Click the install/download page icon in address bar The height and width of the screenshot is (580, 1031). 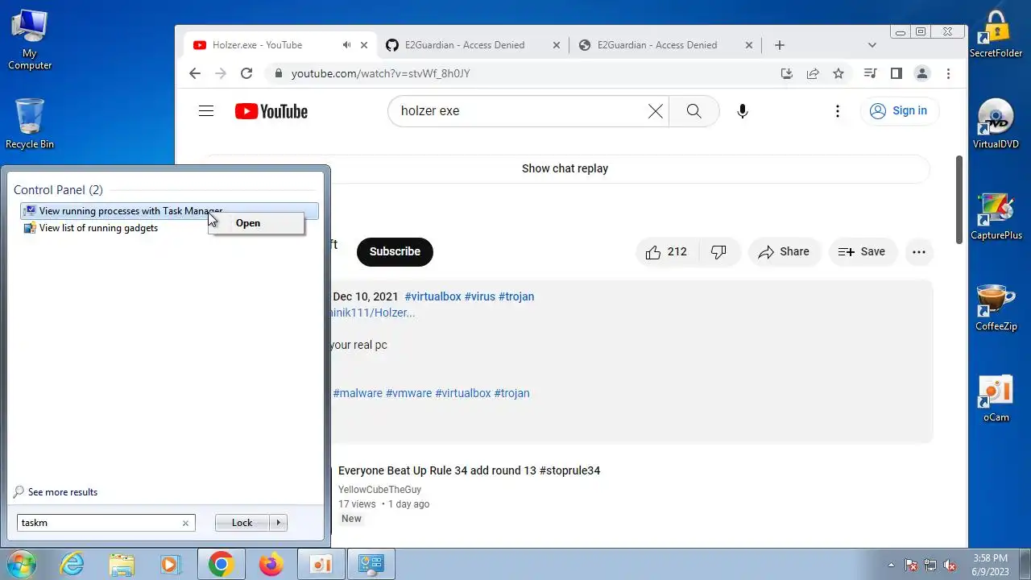point(787,73)
